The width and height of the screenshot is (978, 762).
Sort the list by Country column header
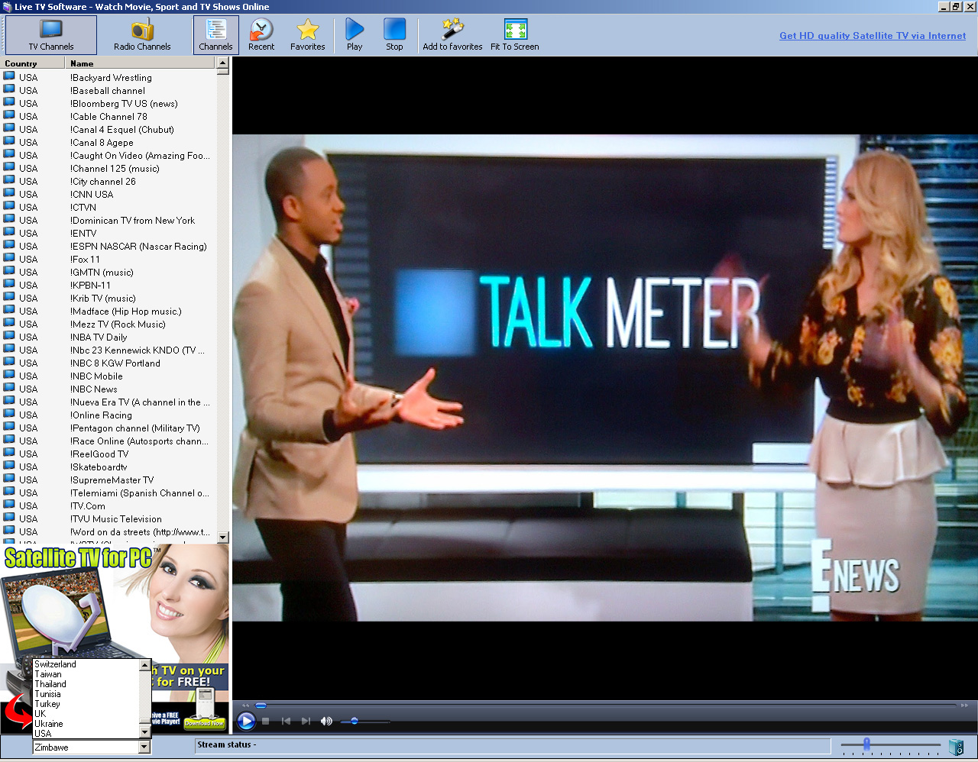(32, 63)
